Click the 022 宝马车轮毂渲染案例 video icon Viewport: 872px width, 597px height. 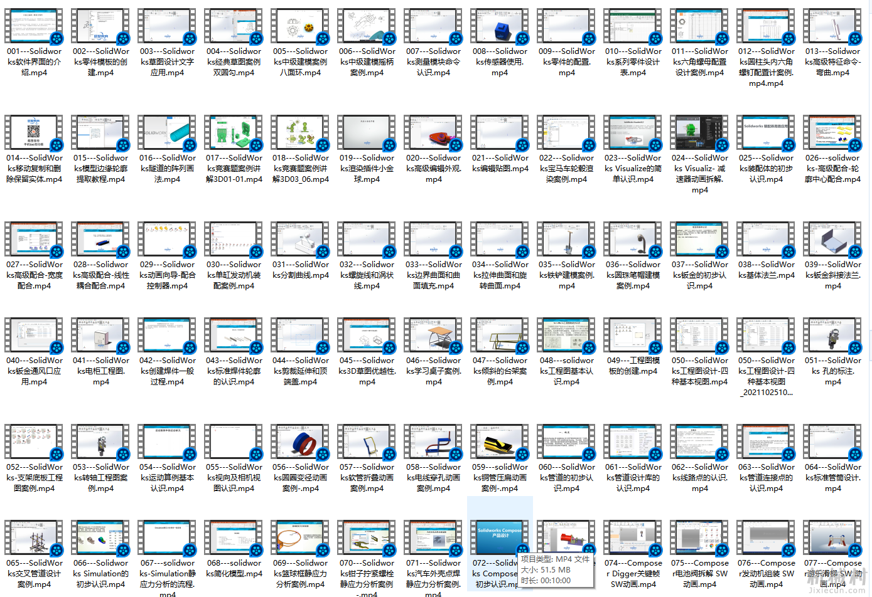pyautogui.click(x=566, y=133)
